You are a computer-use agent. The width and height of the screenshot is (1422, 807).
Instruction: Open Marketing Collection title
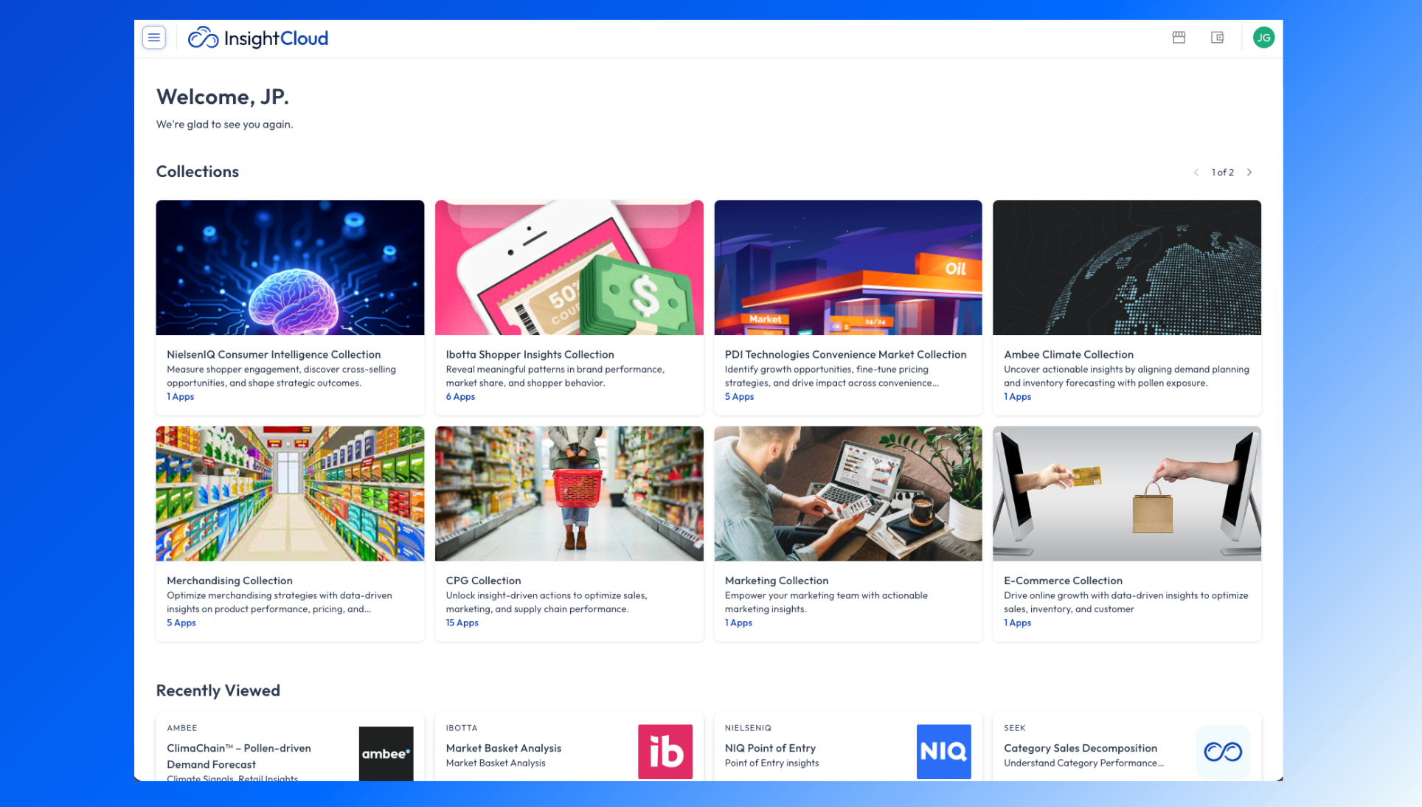pos(777,581)
